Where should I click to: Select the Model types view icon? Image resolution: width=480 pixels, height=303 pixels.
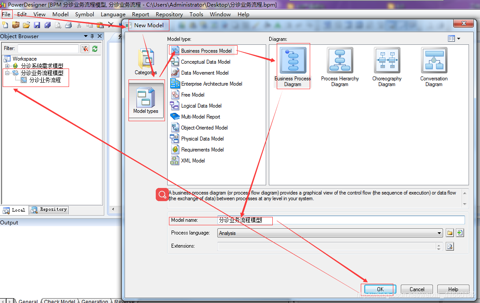point(146,100)
